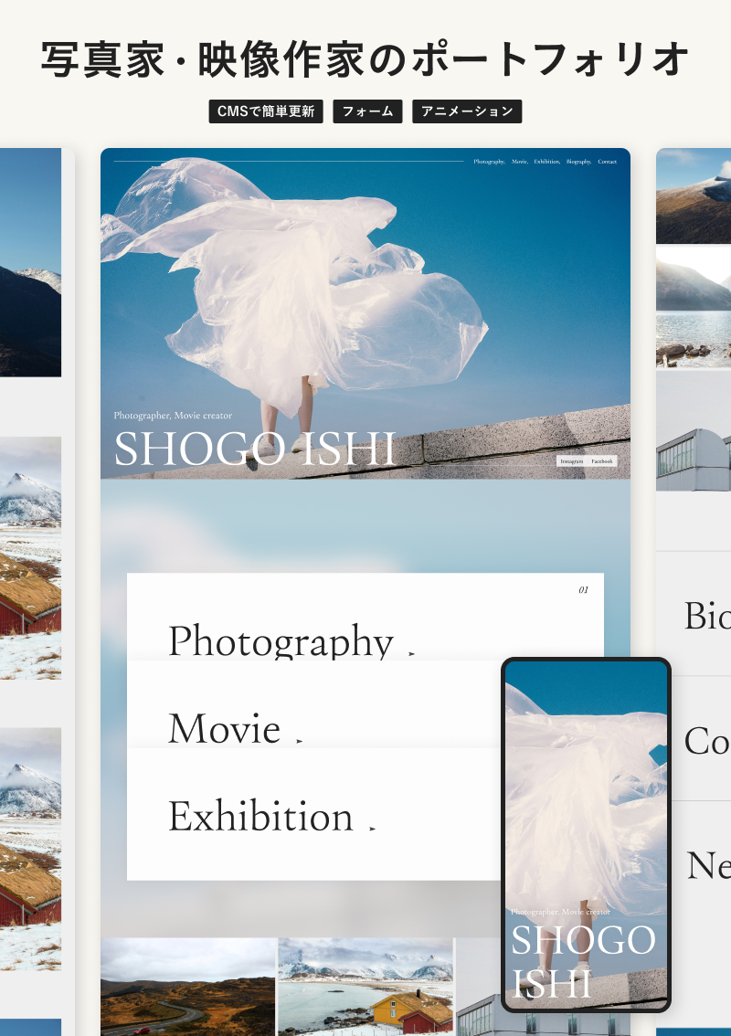
Task: Open the yellow house seaside thumbnail
Action: [x=365, y=987]
